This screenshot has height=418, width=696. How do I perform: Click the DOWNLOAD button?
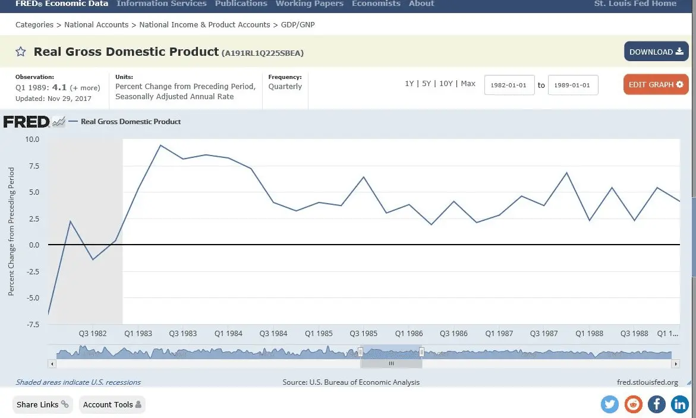(656, 52)
